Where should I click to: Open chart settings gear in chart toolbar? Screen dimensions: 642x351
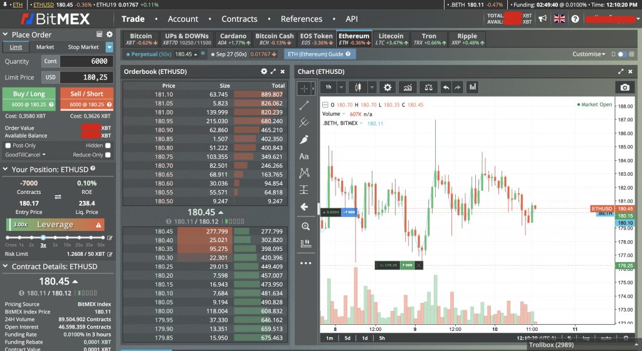coord(387,88)
